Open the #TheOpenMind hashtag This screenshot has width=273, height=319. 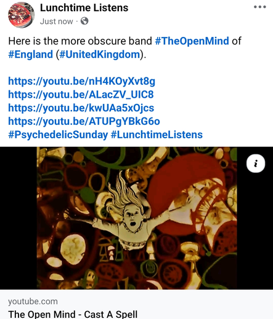[192, 41]
